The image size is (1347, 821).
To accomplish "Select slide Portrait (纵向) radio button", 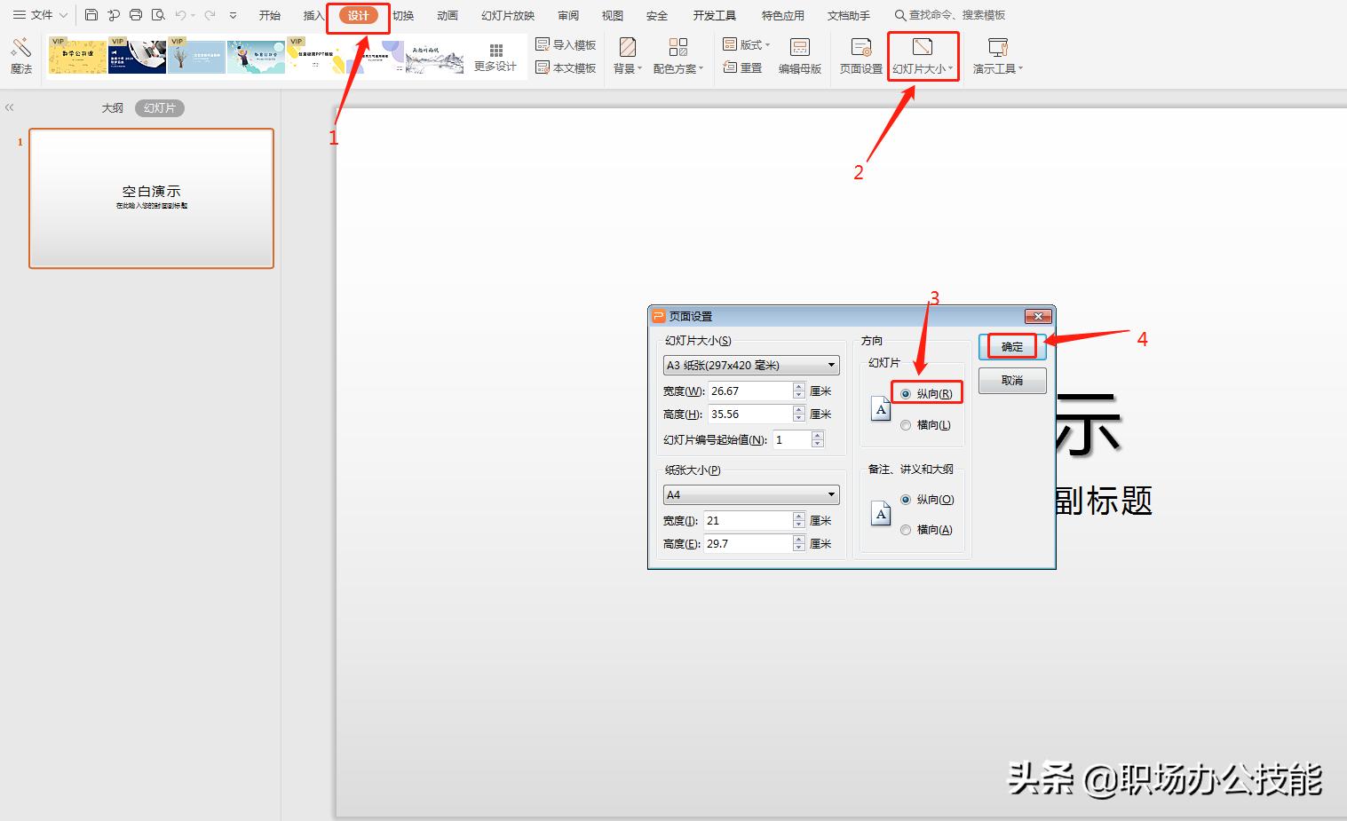I will (x=906, y=394).
